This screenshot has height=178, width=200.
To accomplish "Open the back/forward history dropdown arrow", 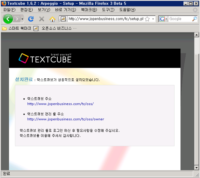I will click(x=22, y=19).
